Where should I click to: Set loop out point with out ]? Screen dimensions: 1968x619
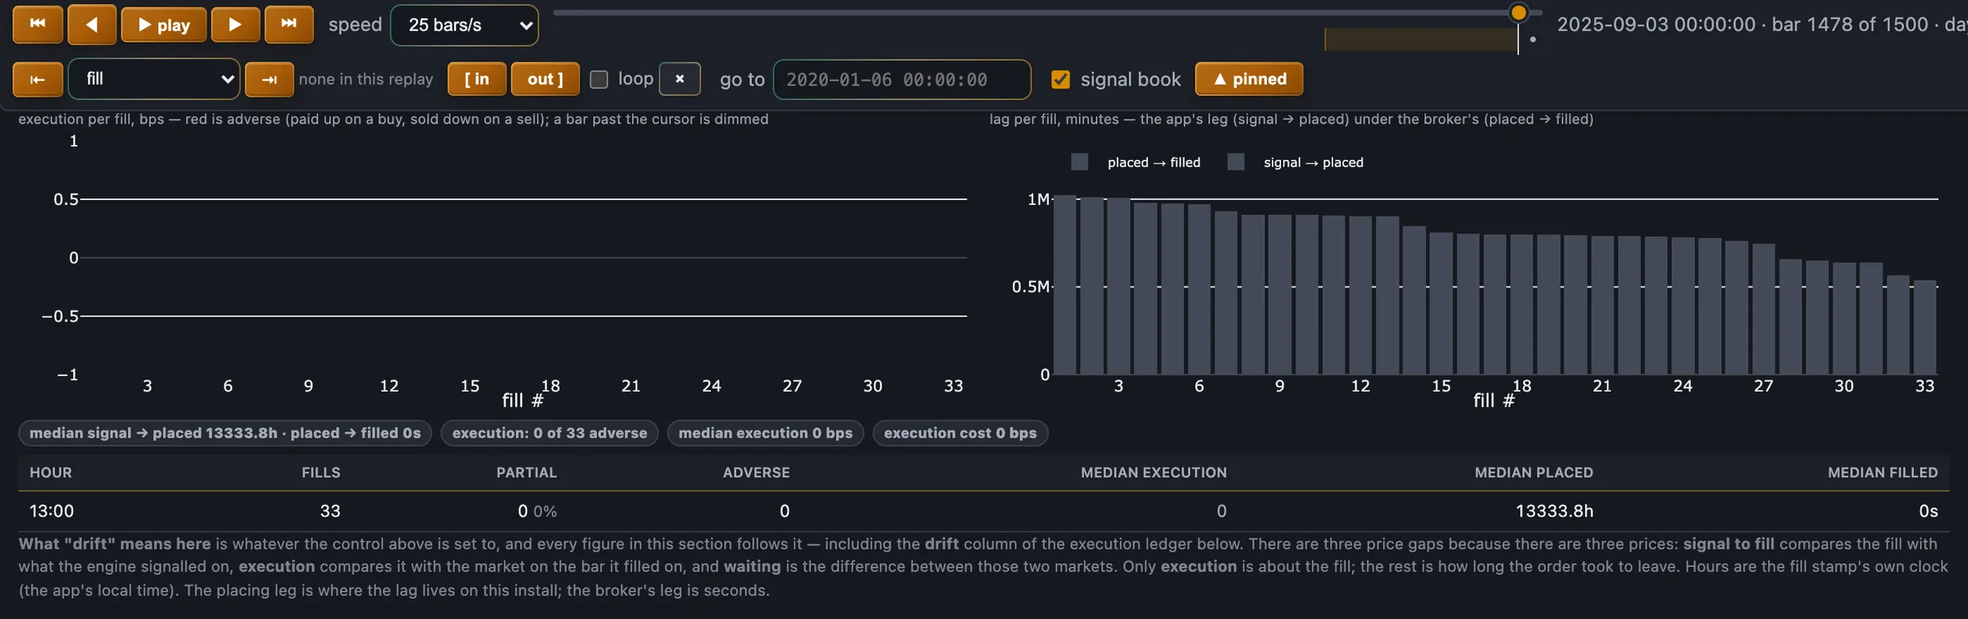[545, 80]
